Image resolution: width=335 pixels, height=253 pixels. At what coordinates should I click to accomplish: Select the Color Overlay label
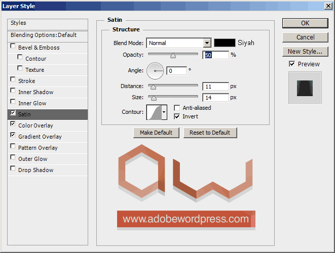(x=35, y=125)
